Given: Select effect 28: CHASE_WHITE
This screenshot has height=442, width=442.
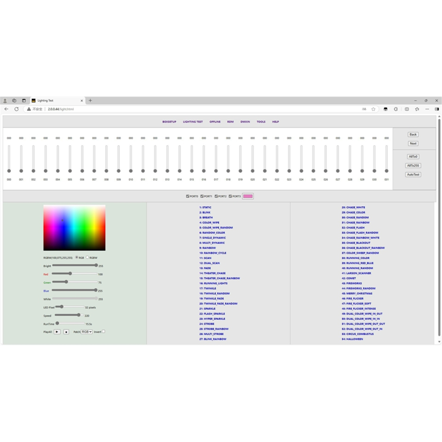Looking at the screenshot, I should (353, 207).
